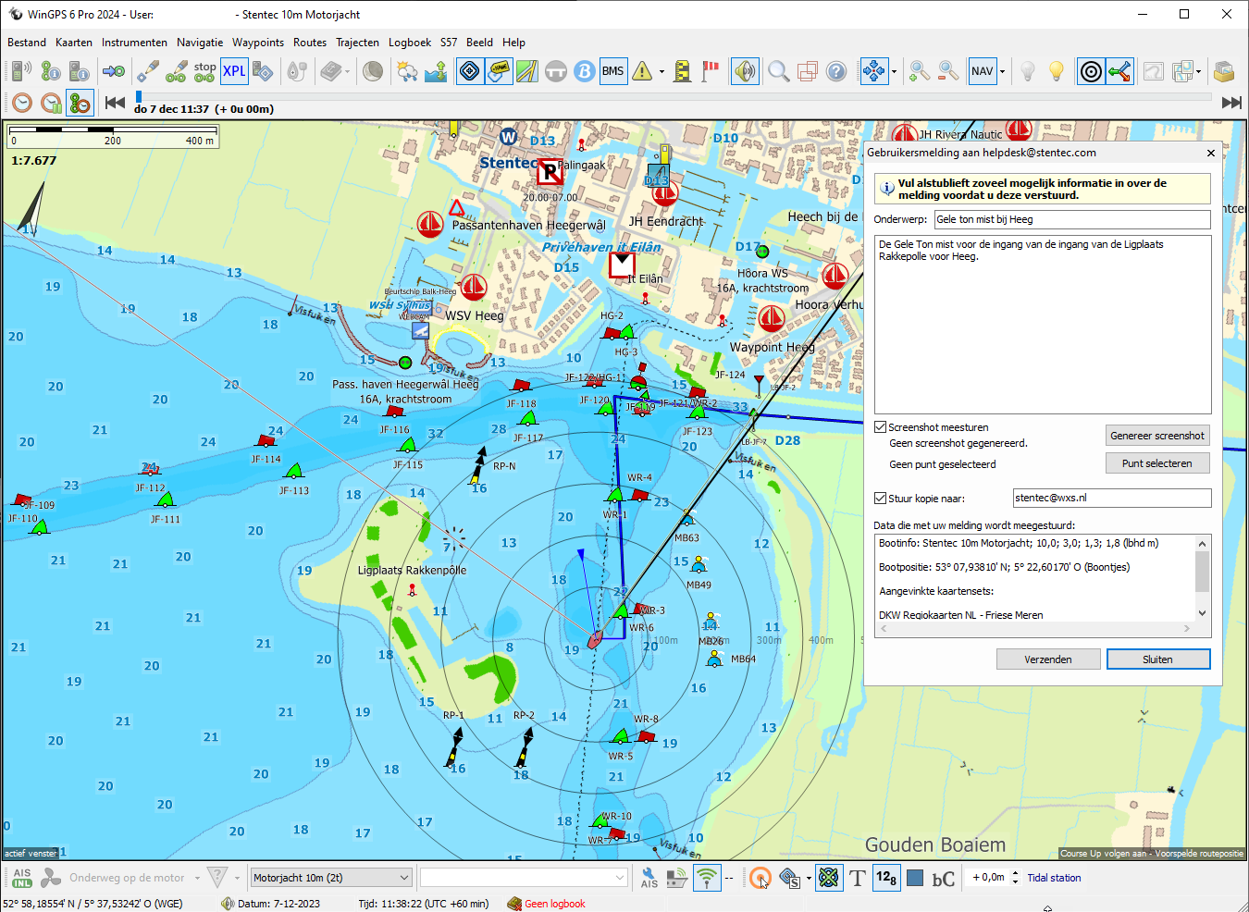Open the Waypoints menu
The width and height of the screenshot is (1249, 912).
click(258, 43)
